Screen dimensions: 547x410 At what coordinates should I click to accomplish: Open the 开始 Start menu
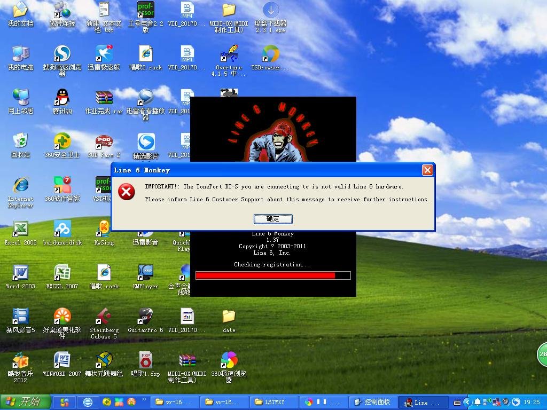click(x=24, y=402)
